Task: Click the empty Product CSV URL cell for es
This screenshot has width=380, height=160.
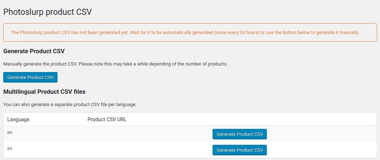Action: pyautogui.click(x=145, y=150)
